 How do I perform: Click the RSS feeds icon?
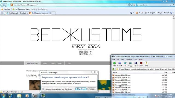[x=137, y=13]
